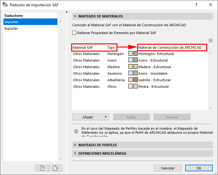This screenshot has height=175, width=218.
Task: Click the hatch pattern icon for Acero - Estructural
Action: (131, 60)
